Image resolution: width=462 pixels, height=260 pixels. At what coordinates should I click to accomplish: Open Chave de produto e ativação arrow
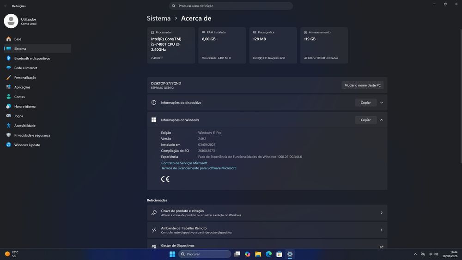tap(382, 212)
